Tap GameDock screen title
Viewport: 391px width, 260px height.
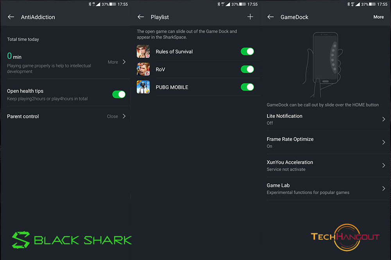(294, 17)
